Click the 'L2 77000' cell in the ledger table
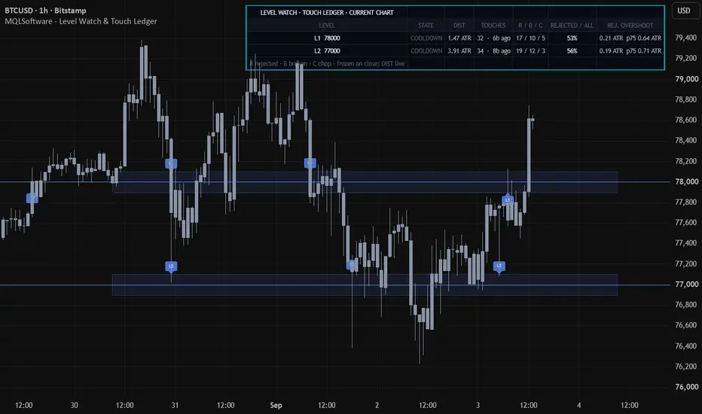Viewport: 702px width, 414px height. click(x=327, y=51)
